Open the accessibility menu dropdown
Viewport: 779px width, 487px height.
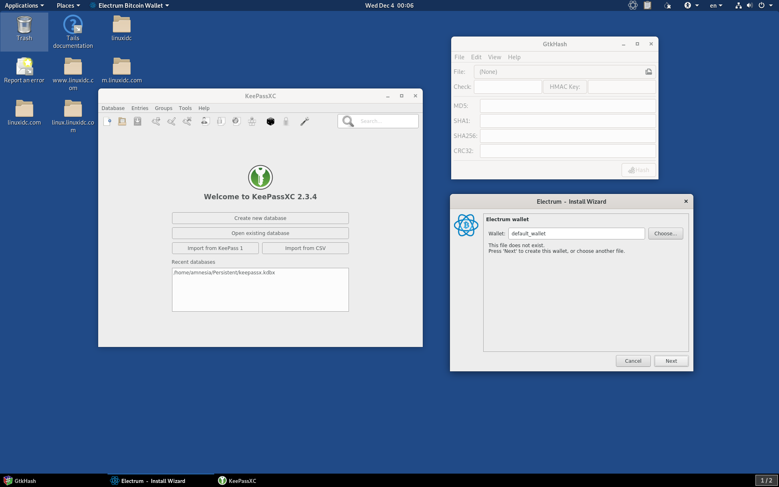(691, 5)
